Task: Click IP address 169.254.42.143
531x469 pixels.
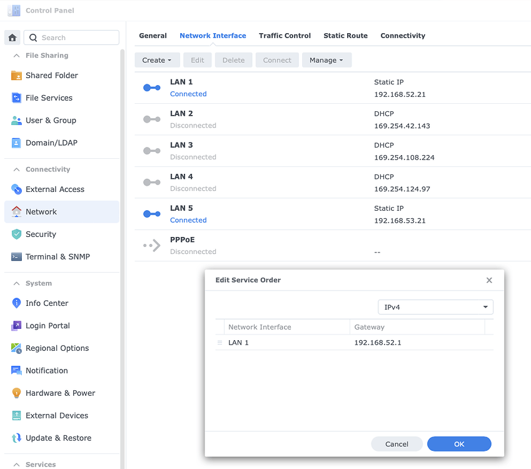Action: tap(402, 126)
